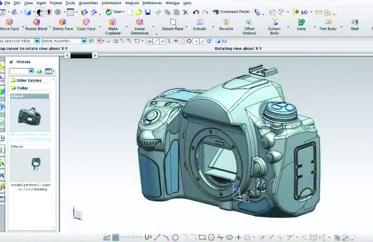
Task: Draw a circle from sketch toolbar
Action: [x=175, y=237]
